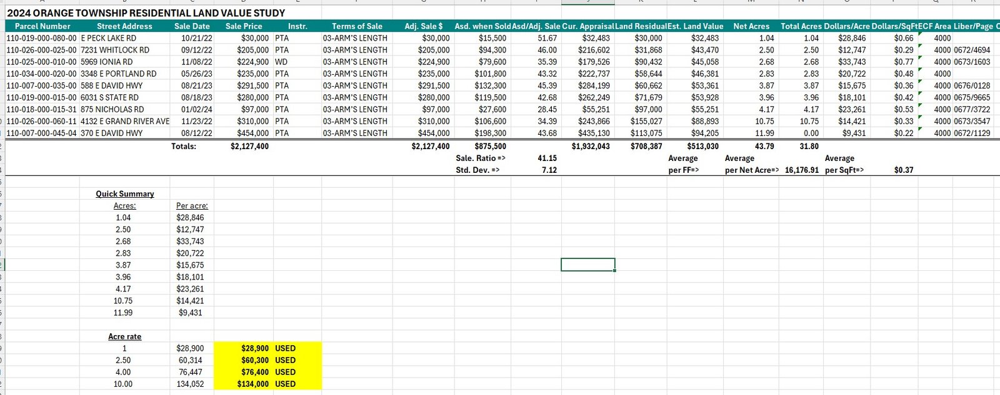Screen dimensions: 1000x395
Task: Click the 0672/4694 Liber/Page cell
Action: pyautogui.click(x=972, y=50)
